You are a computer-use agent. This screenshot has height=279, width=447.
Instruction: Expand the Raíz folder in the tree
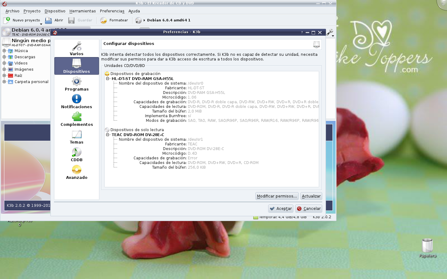tap(4, 76)
